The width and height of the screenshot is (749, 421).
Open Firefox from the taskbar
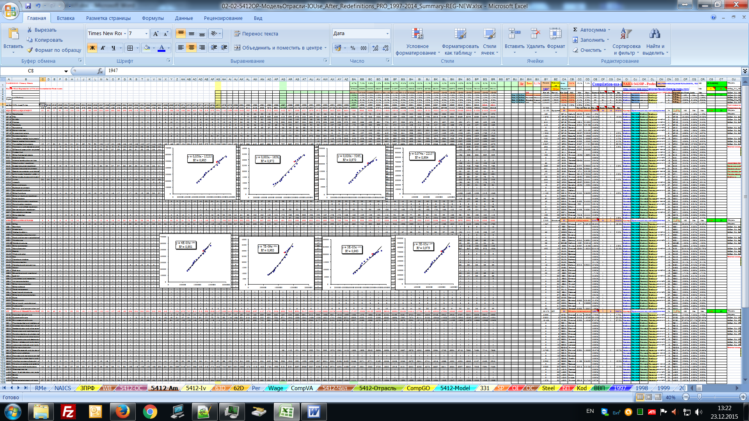coord(122,411)
